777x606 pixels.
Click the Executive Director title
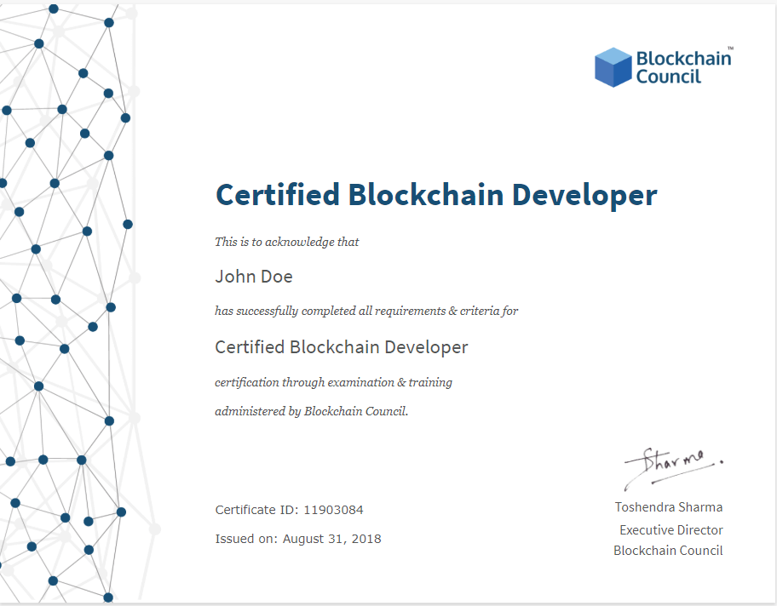click(x=671, y=529)
